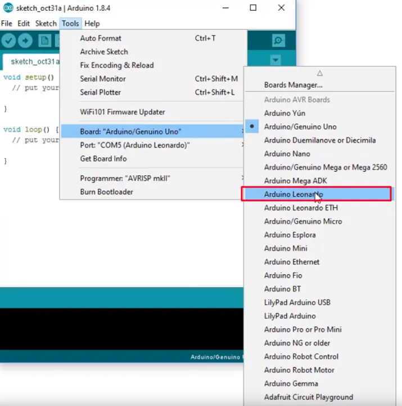Select Archive Sketch
The image size is (402, 406).
pos(152,52)
